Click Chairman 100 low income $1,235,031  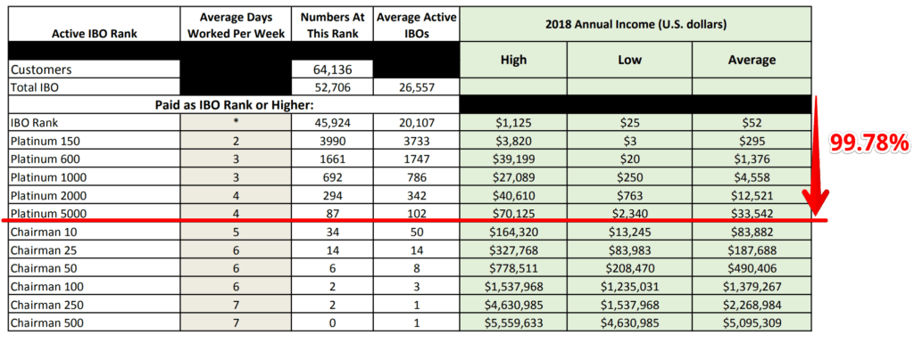(629, 287)
